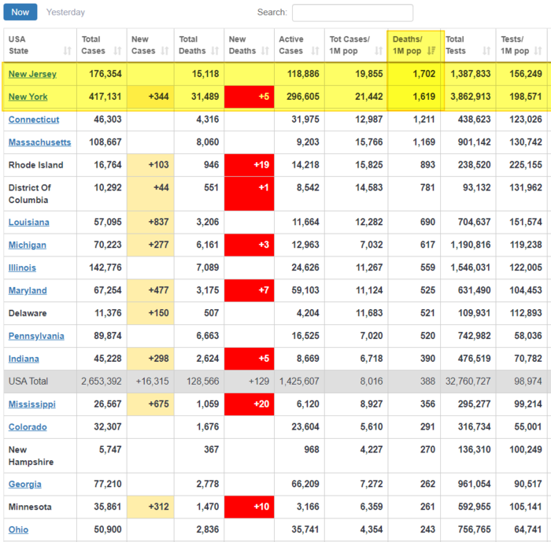Toggle Deaths/1M pop descending sort icon

point(431,51)
